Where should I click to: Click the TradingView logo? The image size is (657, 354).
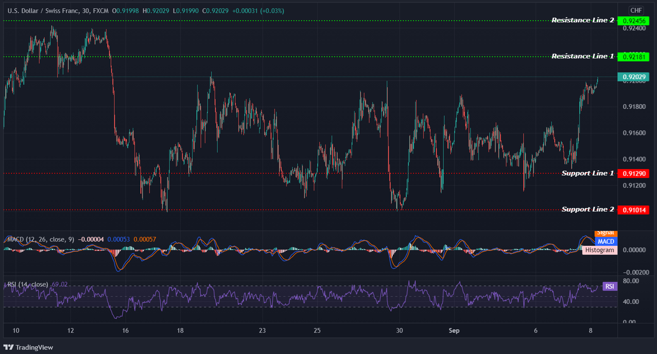pos(28,347)
